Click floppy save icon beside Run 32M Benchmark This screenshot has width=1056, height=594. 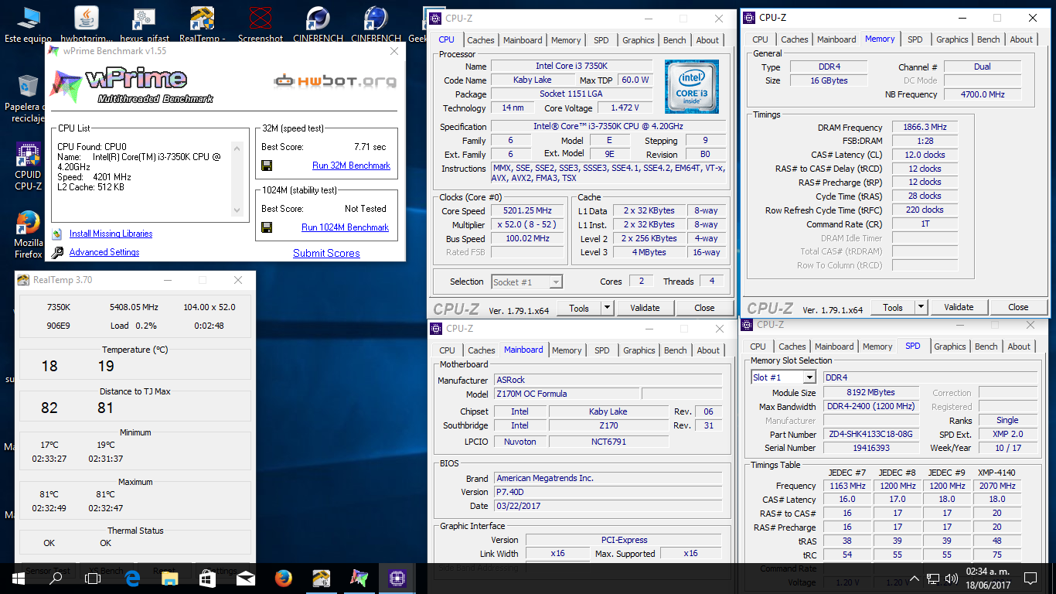click(267, 166)
